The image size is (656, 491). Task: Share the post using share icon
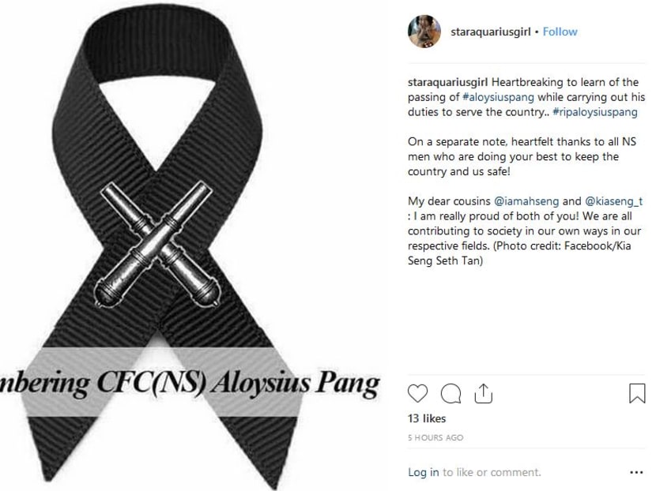(483, 393)
